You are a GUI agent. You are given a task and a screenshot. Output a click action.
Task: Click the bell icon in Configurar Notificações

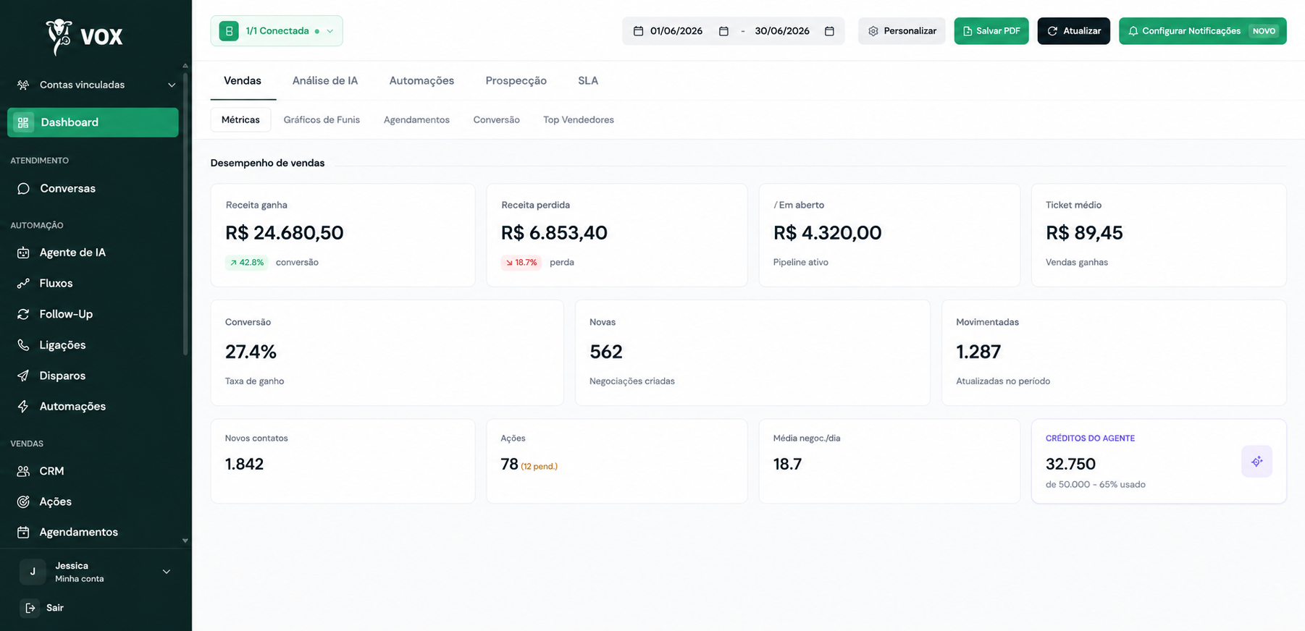pyautogui.click(x=1133, y=31)
